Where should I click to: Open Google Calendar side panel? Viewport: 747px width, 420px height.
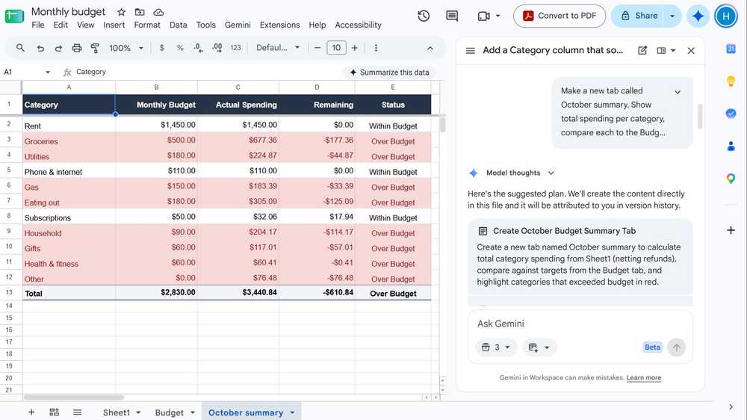[x=731, y=49]
